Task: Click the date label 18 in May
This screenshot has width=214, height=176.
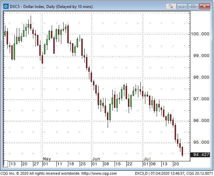Action: pyautogui.click(x=71, y=164)
